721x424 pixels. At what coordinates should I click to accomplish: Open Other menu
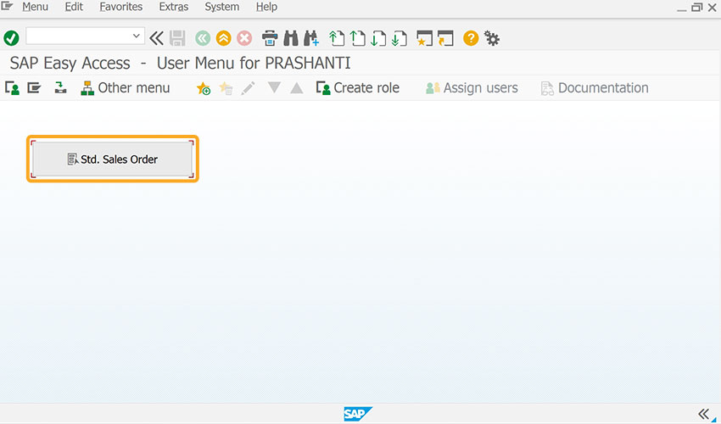coord(125,88)
